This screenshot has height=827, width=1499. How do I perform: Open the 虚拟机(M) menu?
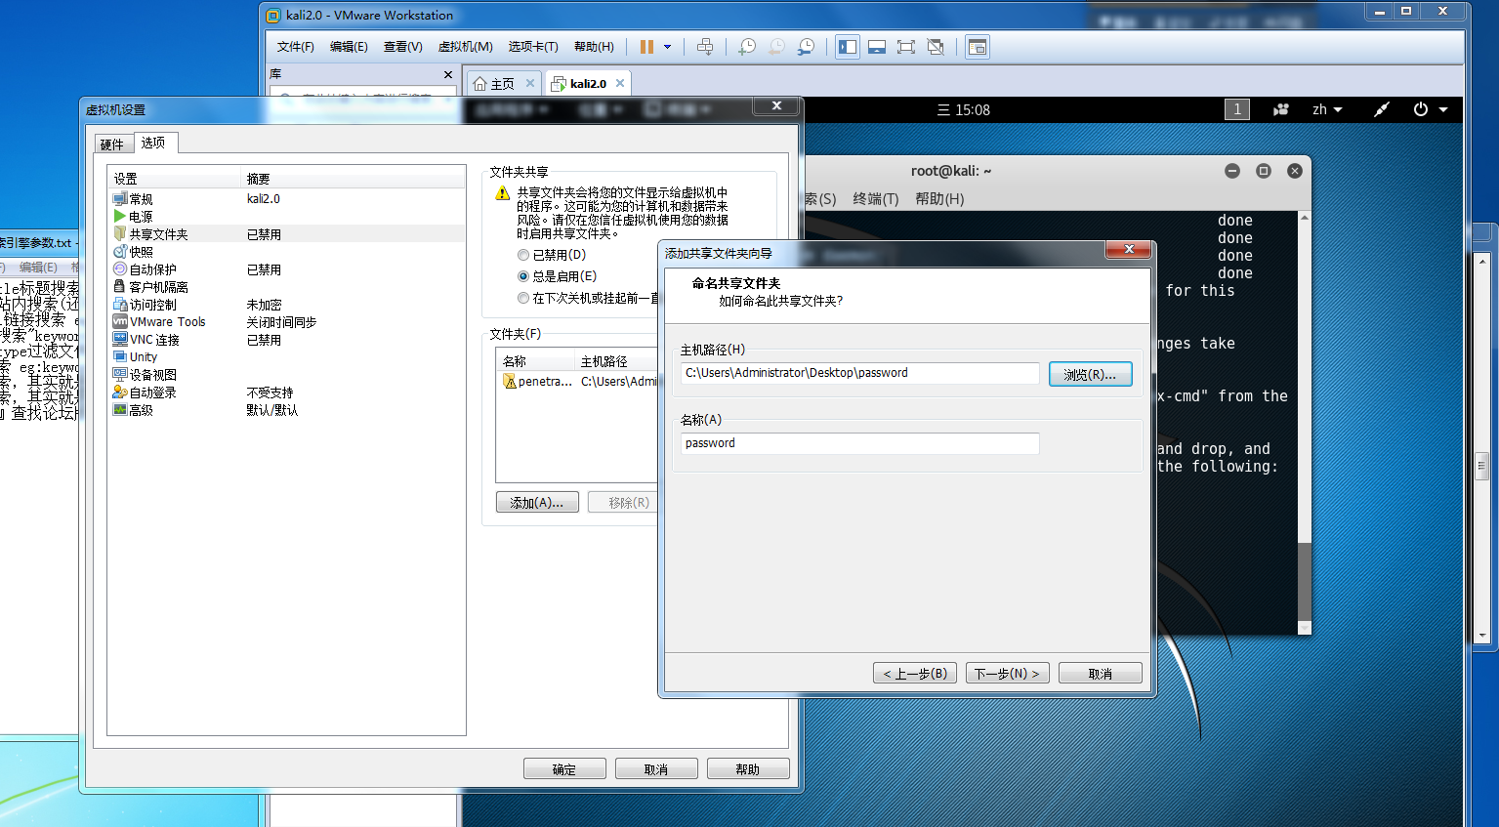point(465,47)
